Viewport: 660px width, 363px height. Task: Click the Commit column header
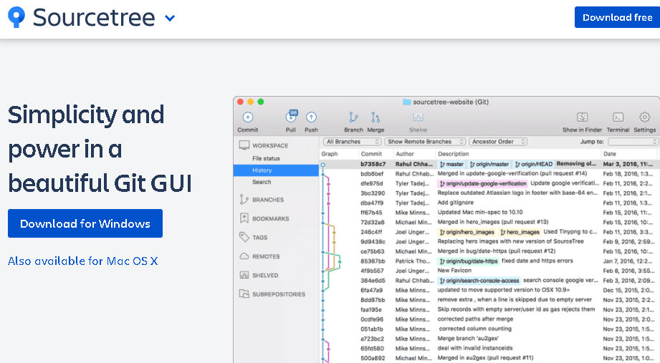[x=371, y=154]
